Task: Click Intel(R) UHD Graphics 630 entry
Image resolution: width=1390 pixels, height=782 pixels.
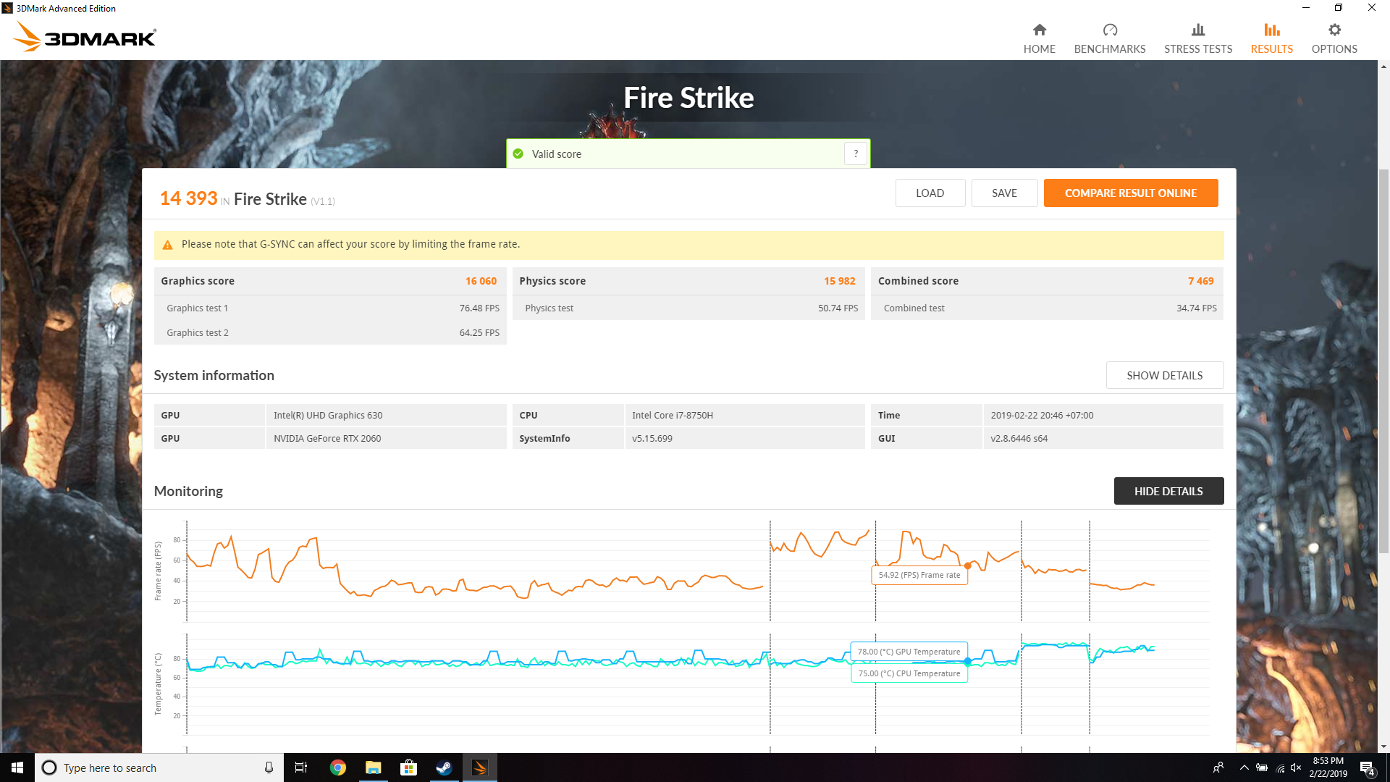Action: pos(328,415)
